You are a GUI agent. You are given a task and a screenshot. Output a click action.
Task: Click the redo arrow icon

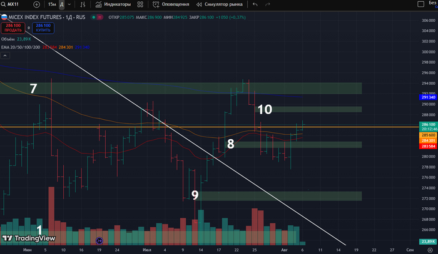tap(272, 4)
